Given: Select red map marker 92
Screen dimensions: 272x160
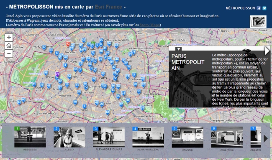Looking at the screenshot, I should tap(68, 44).
